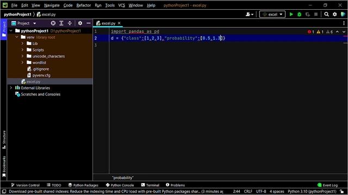Start debugging with the green bug icon
Screen dimensions: 348x195
point(299,15)
